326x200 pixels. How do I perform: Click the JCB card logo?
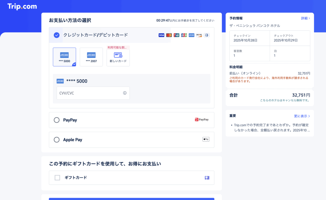(x=184, y=35)
